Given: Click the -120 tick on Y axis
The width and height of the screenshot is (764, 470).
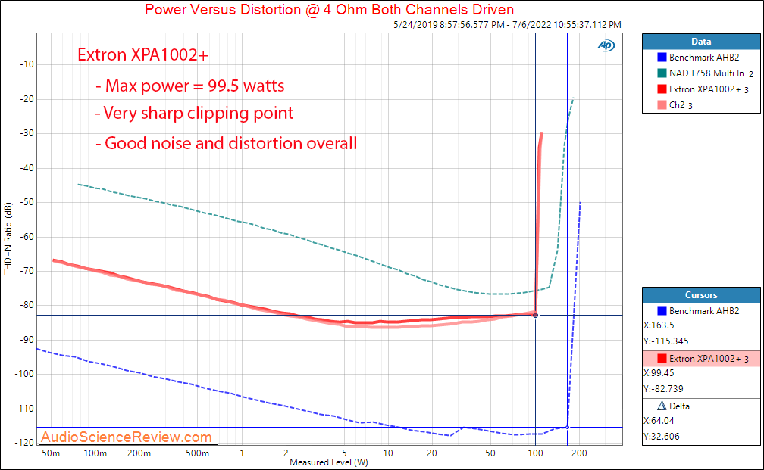Looking at the screenshot, I should [x=24, y=443].
